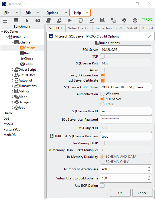The image size is (155, 199).
Task: Click the SQL Server address input field
Action: (x=126, y=50)
